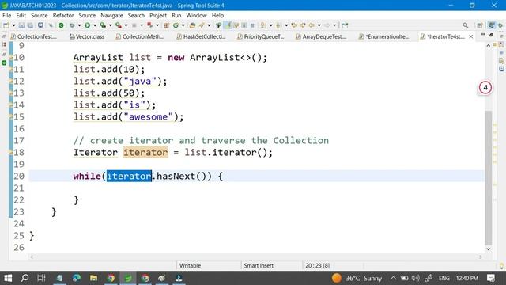The height and width of the screenshot is (285, 506).
Task: Expand the Next Annotation dropdown arrow
Action: (270, 25)
